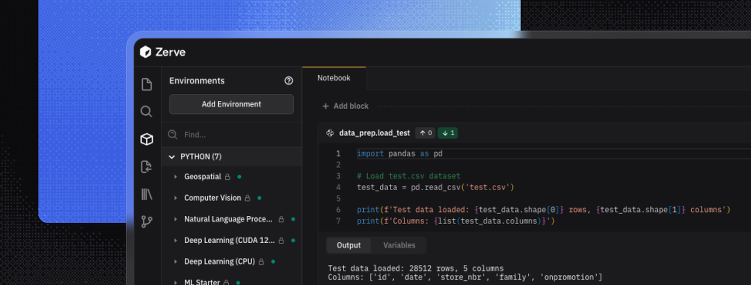The height and width of the screenshot is (285, 751).
Task: Expand the Deep Learning (CPU) environment
Action: 175,261
